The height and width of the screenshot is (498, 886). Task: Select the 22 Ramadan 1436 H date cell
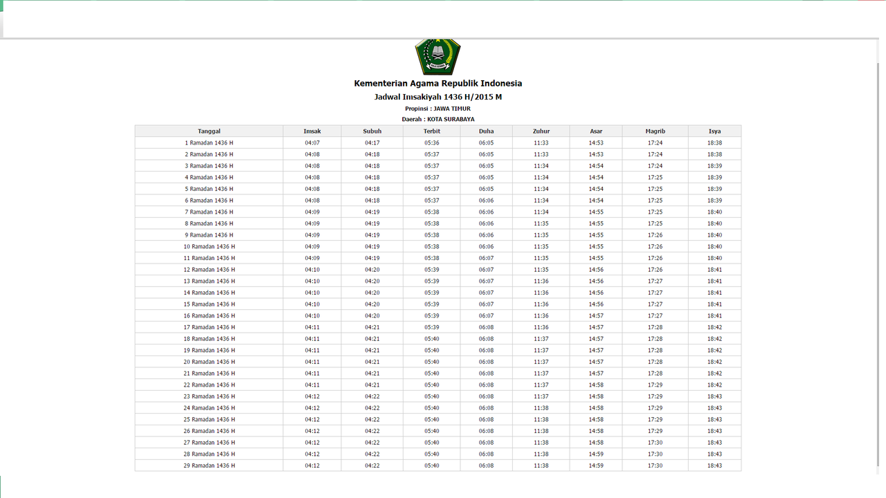[x=209, y=385]
